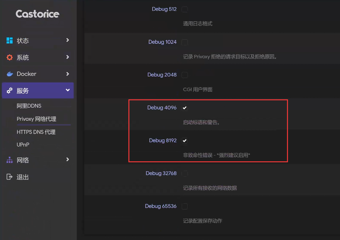Click the 退出 logout icon
Viewport: 340px width, 240px height.
pos(10,177)
